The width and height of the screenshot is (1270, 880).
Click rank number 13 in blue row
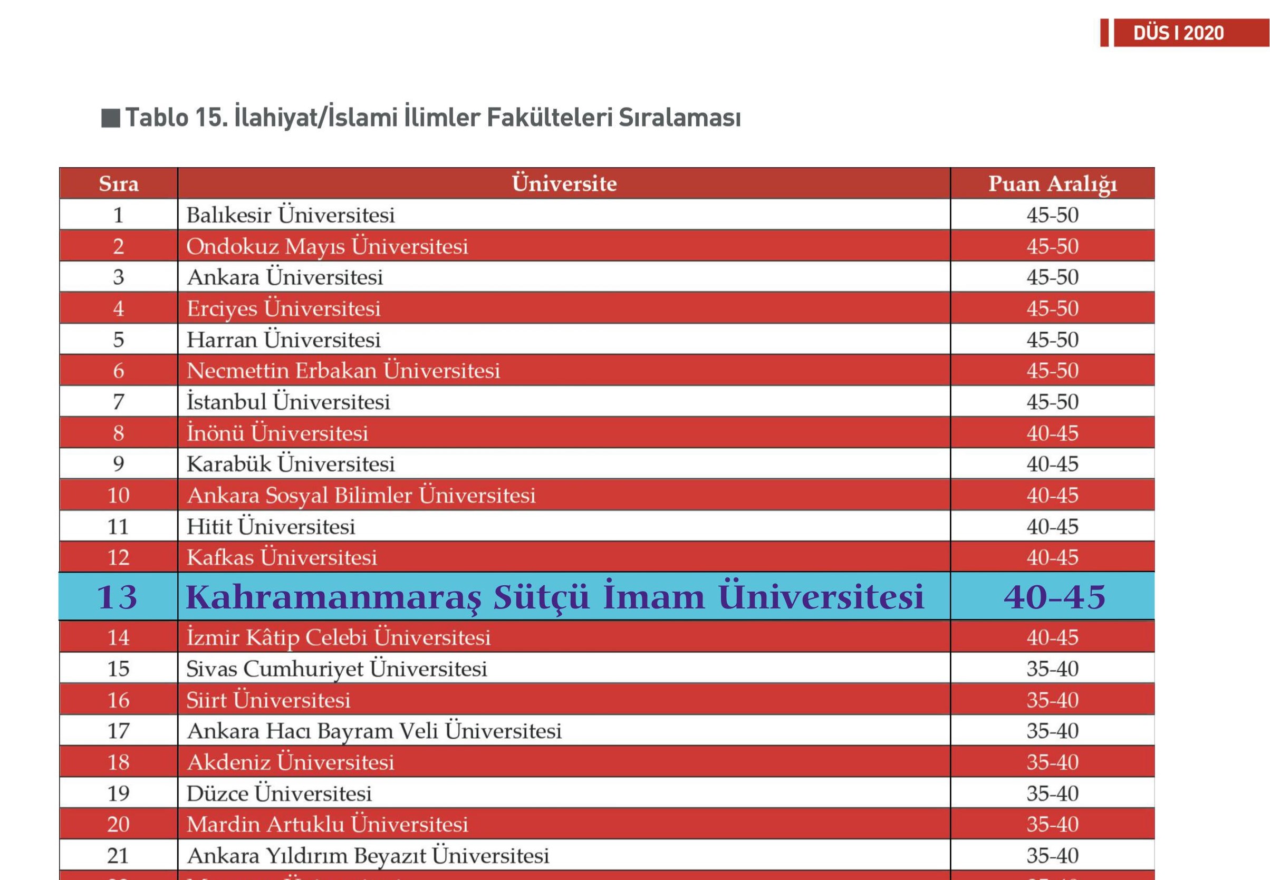click(117, 596)
